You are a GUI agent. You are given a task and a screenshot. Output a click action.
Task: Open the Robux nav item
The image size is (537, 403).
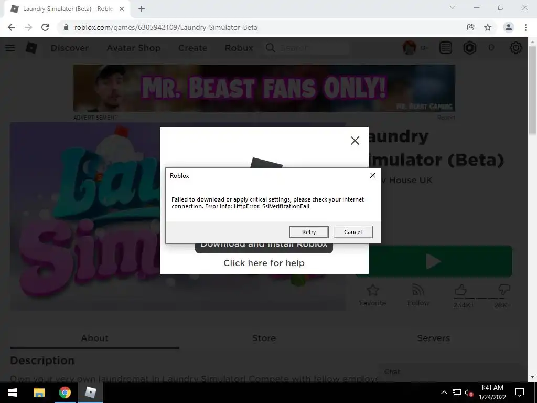pyautogui.click(x=239, y=48)
